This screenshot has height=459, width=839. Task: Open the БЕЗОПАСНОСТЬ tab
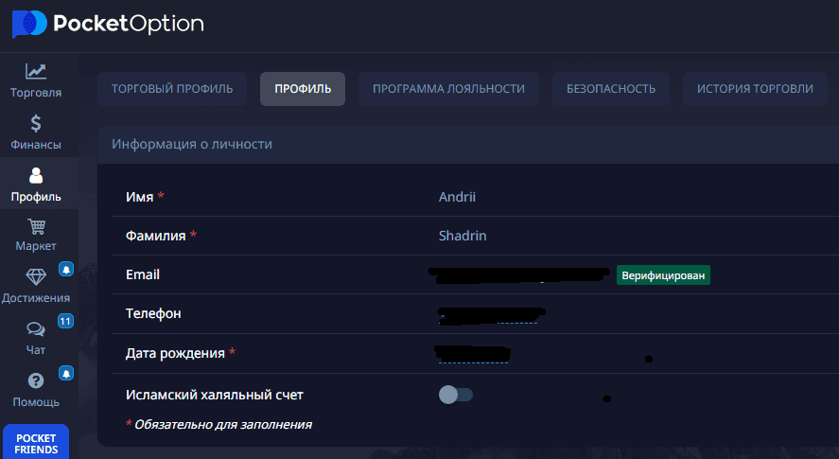611,89
